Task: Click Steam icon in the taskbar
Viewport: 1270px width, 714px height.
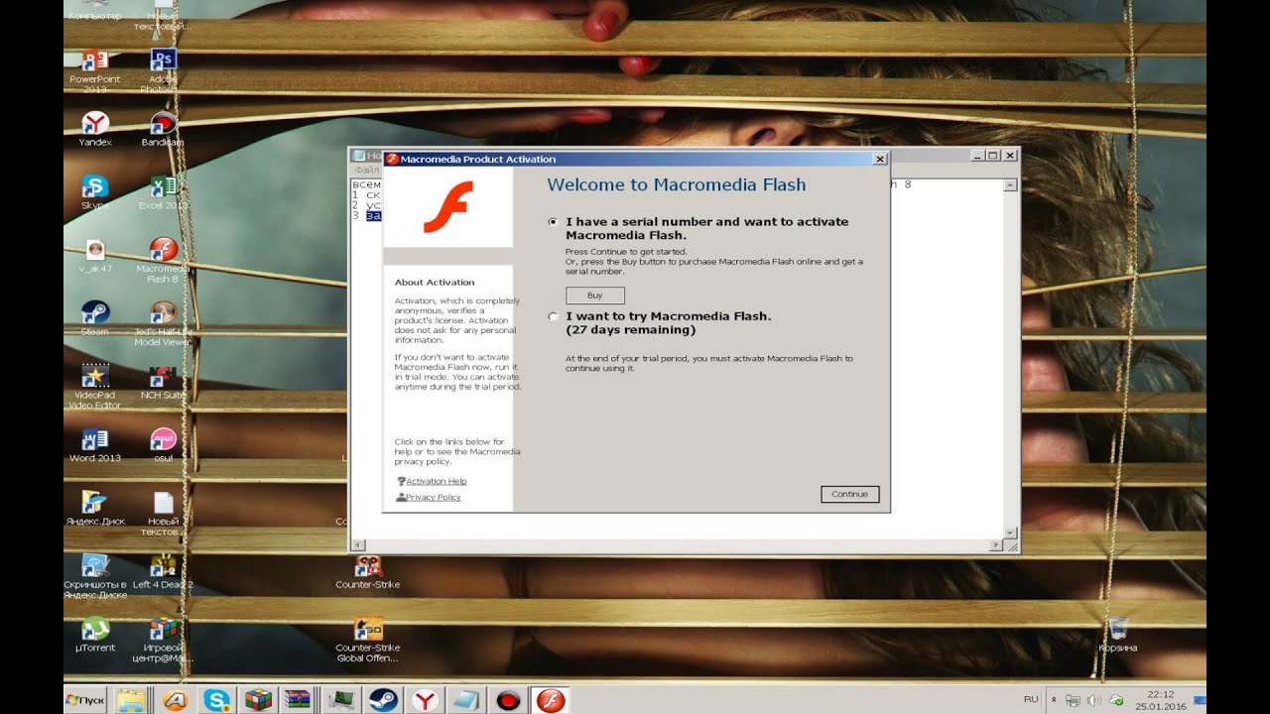Action: click(383, 700)
